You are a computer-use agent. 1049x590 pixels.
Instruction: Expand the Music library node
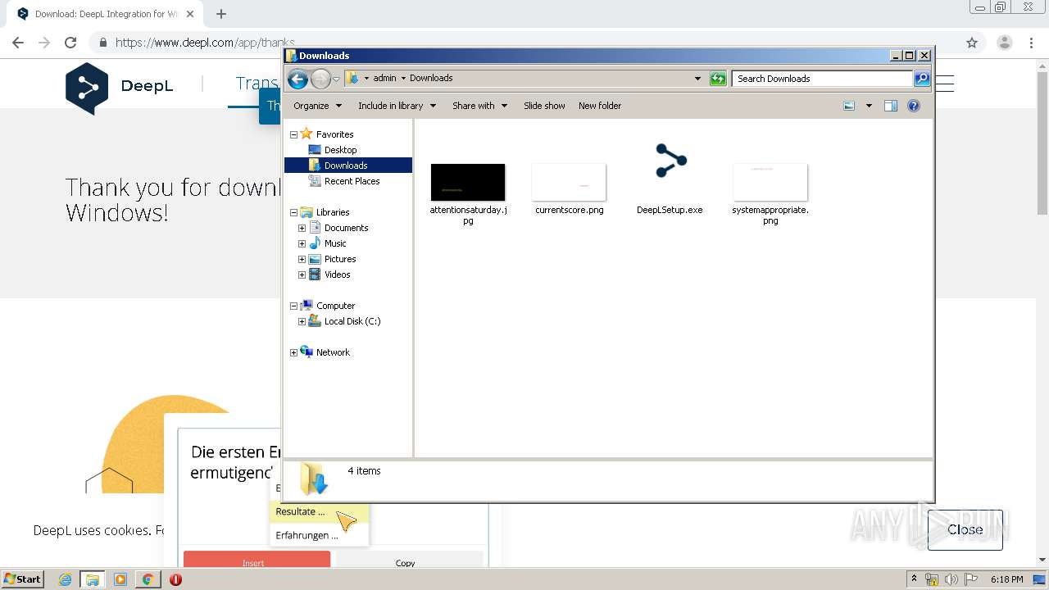tap(302, 243)
